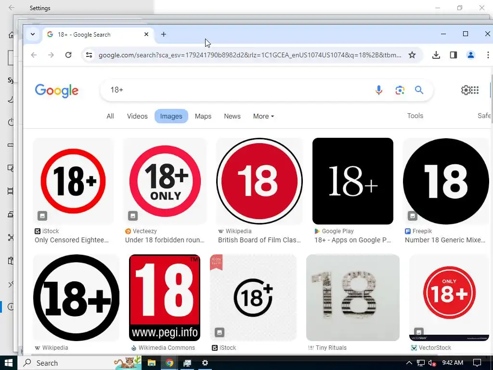Image resolution: width=493 pixels, height=370 pixels.
Task: Open the Settings gear on the taskbar
Action: pos(205,363)
